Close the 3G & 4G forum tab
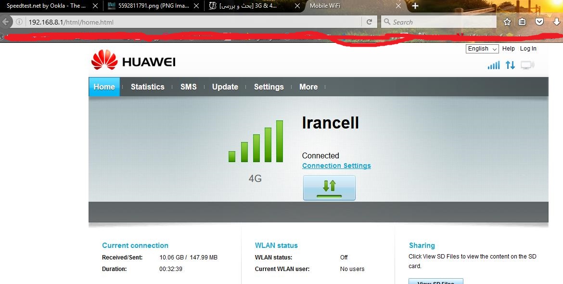 click(x=297, y=6)
